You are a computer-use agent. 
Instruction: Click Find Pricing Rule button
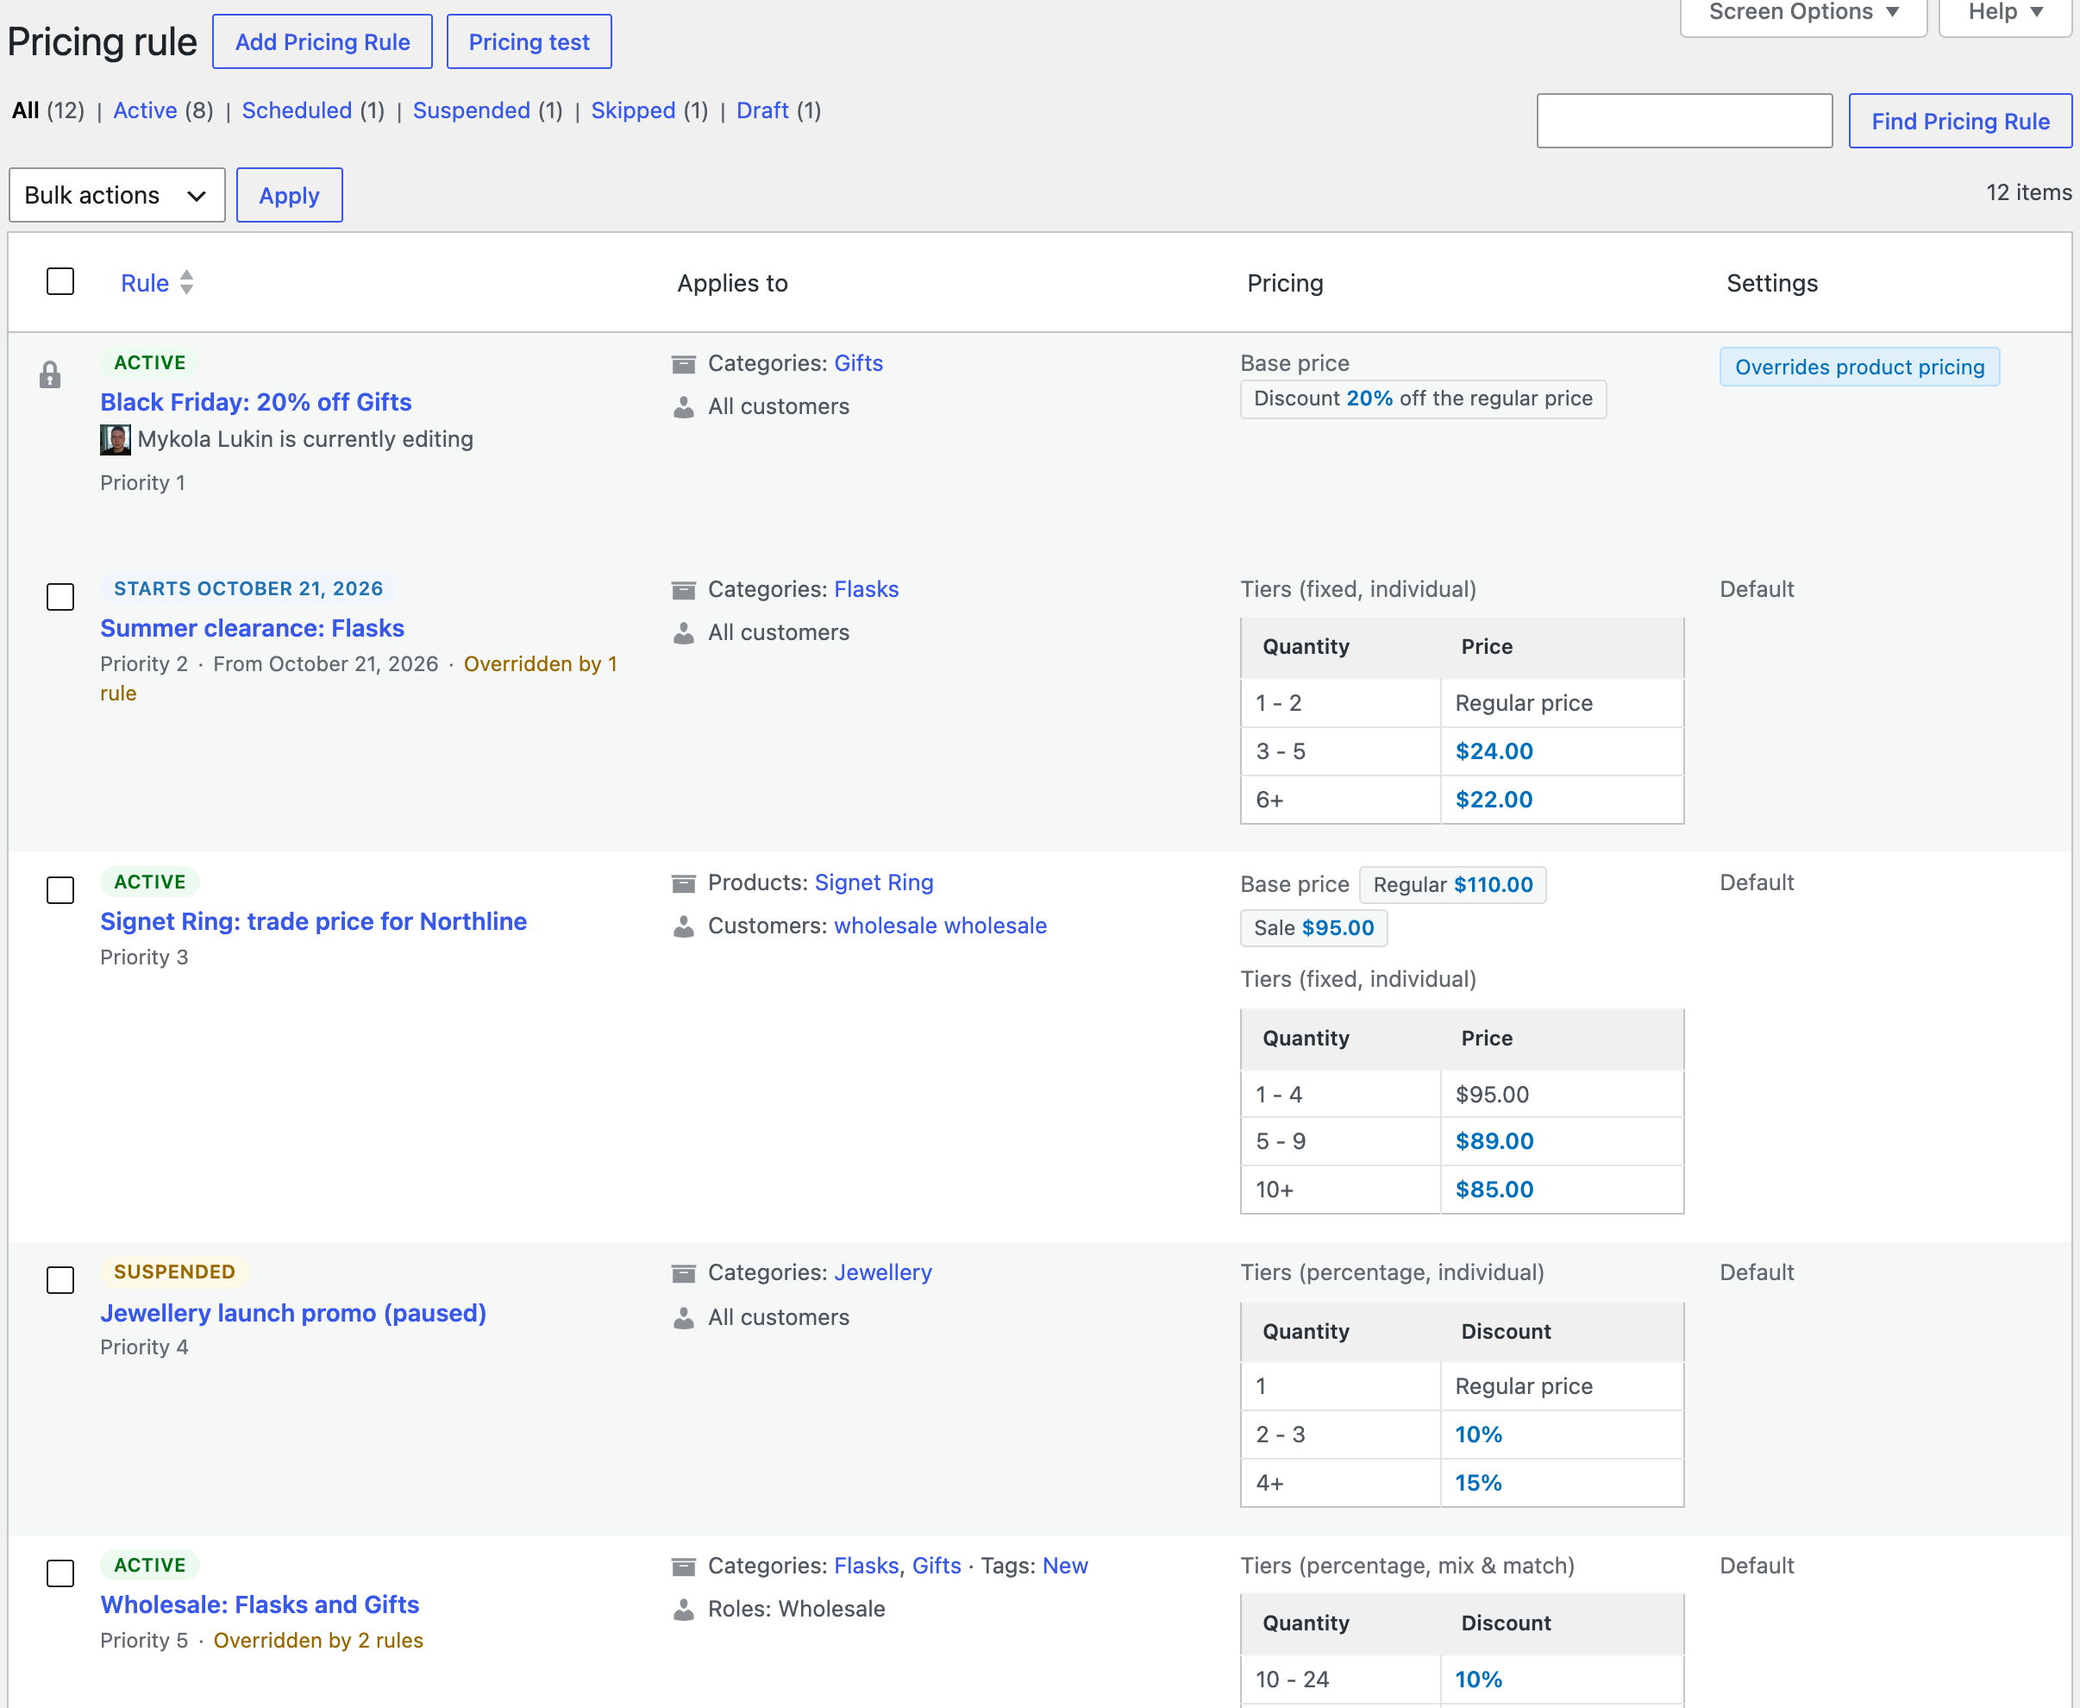tap(1960, 121)
